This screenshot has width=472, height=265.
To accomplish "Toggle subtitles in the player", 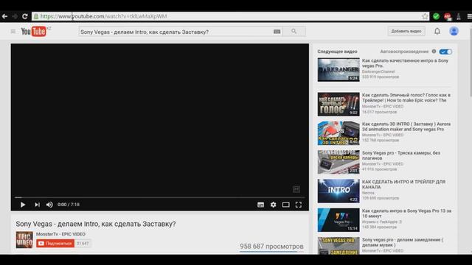I will (x=260, y=205).
